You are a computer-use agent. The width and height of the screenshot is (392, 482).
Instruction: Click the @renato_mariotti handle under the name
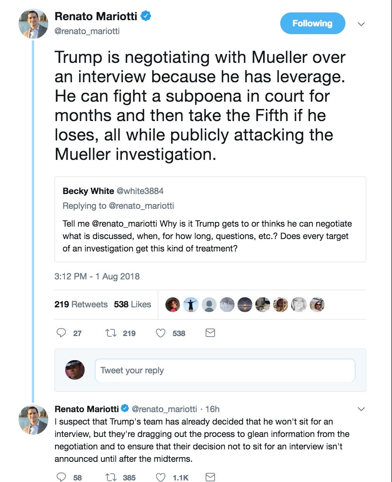pyautogui.click(x=87, y=31)
